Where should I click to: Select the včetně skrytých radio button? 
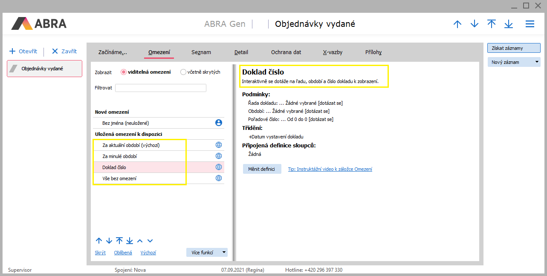point(183,72)
